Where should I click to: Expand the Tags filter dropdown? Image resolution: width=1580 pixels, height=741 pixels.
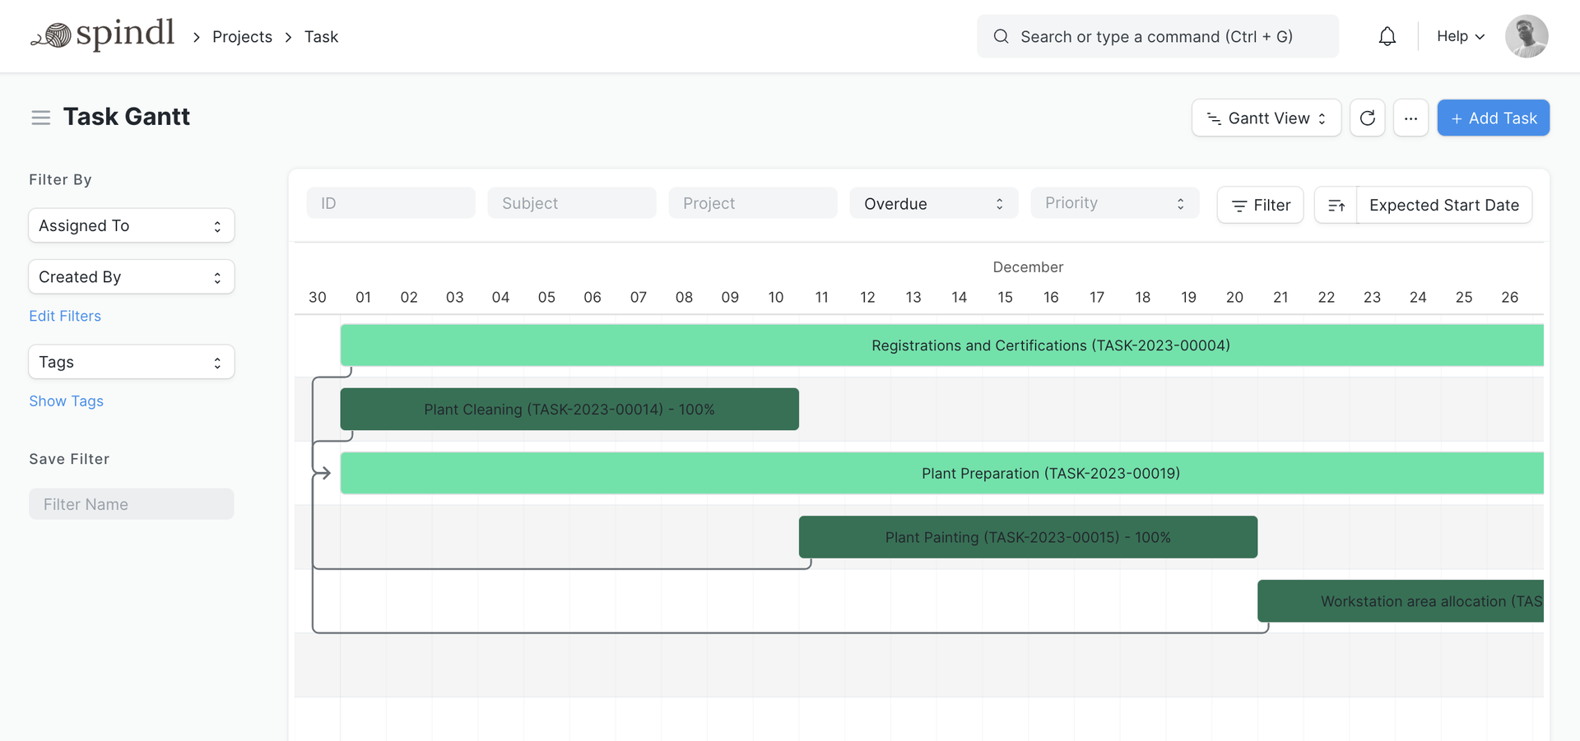pos(132,362)
